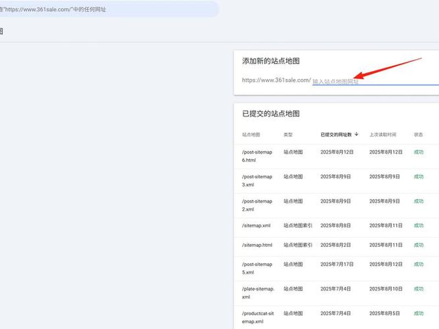Click the 已提交的站点地图 heading
The image size is (439, 329).
(271, 114)
